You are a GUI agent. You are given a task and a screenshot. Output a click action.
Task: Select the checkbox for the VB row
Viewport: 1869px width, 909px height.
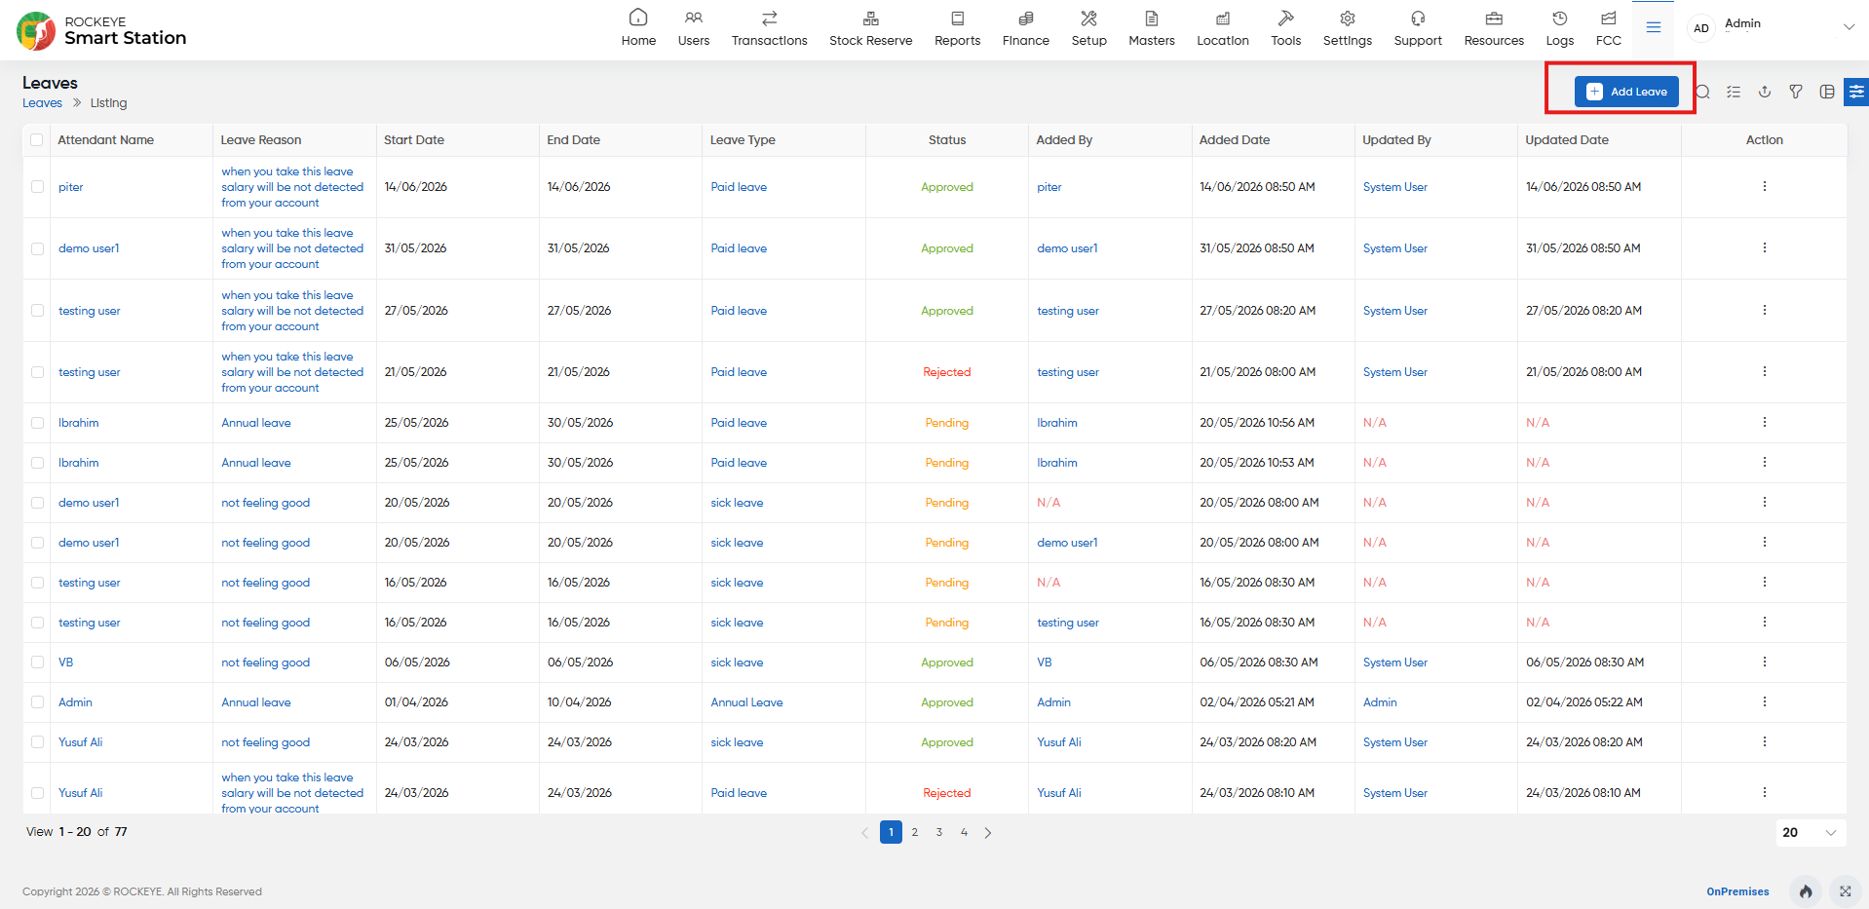(37, 662)
